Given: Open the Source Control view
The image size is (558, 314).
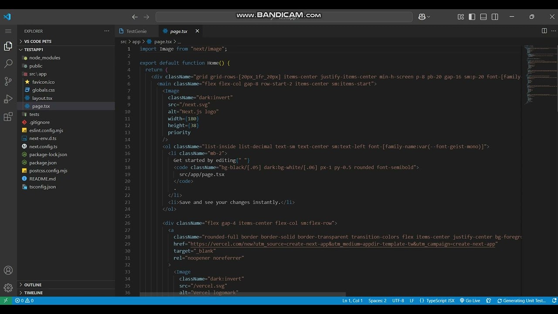Looking at the screenshot, I should [8, 81].
